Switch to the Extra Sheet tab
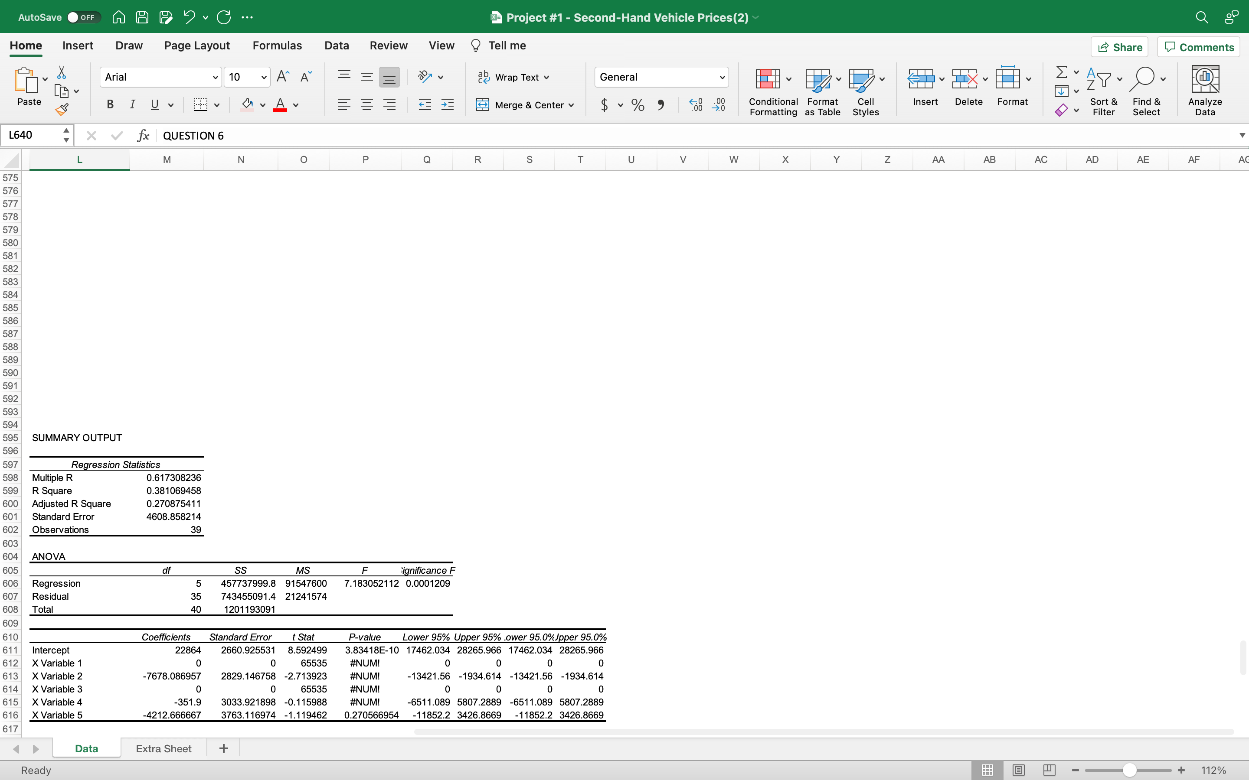This screenshot has width=1249, height=780. 163,748
